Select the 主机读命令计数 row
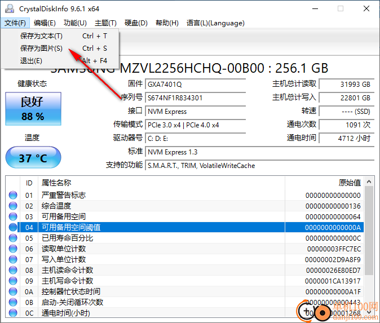 [185, 270]
